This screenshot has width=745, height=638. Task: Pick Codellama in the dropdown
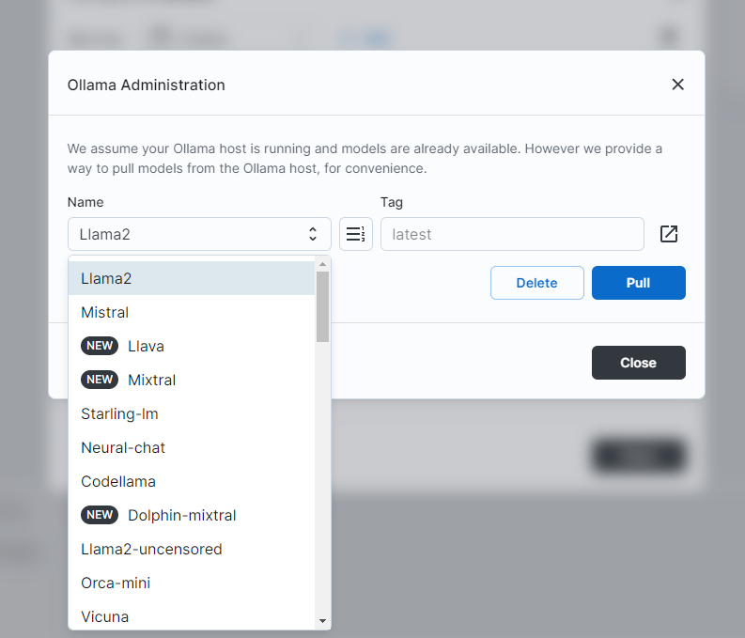click(192, 481)
